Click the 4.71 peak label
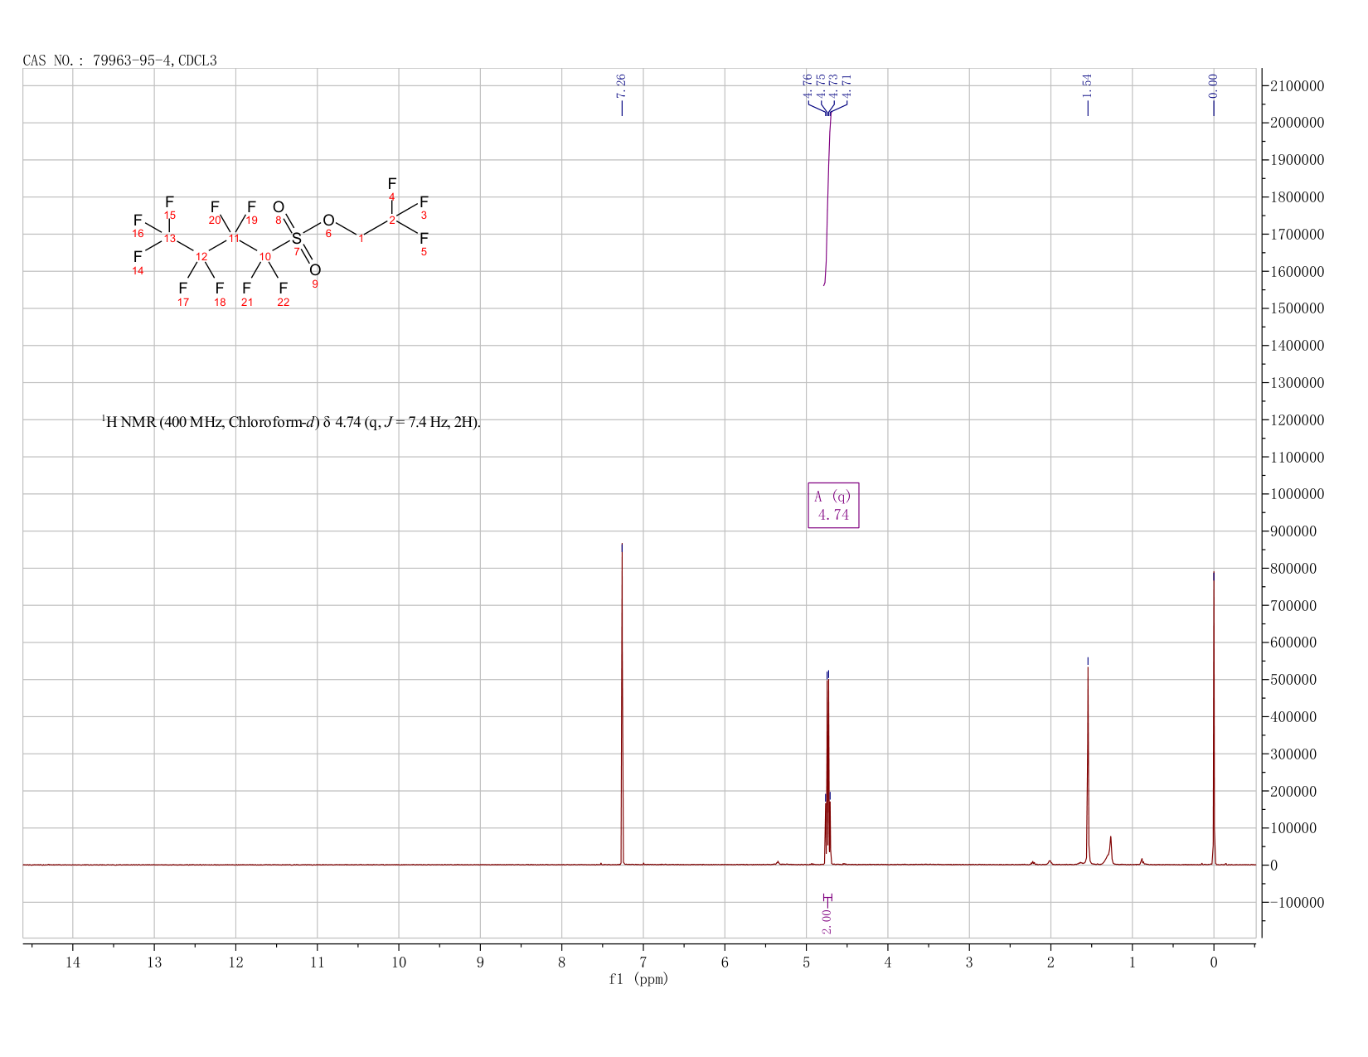 (x=847, y=85)
